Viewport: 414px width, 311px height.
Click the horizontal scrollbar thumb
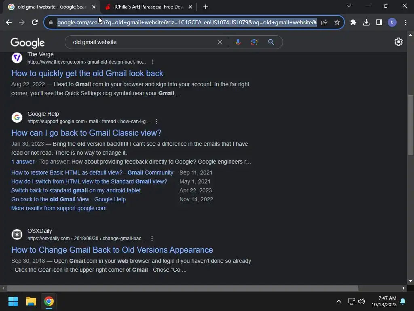click(182, 288)
